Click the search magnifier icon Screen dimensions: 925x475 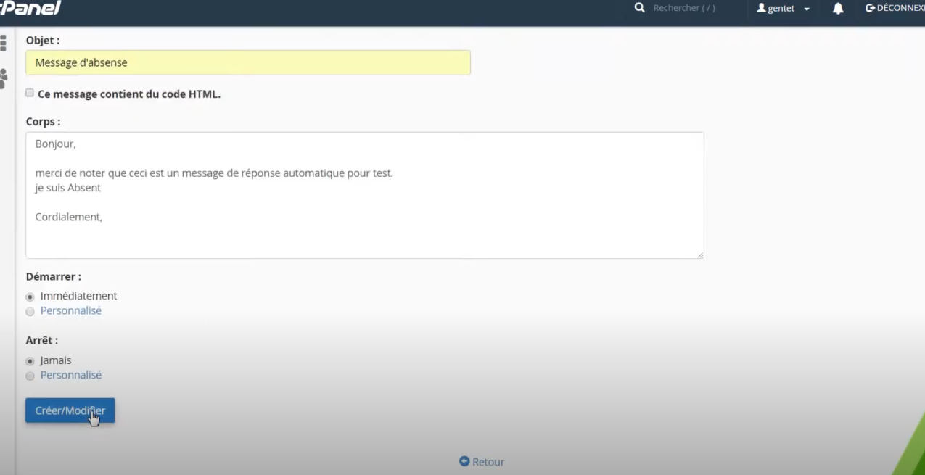pyautogui.click(x=639, y=8)
